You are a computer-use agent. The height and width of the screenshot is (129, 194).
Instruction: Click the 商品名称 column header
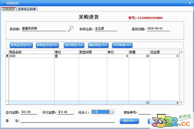coord(31,52)
